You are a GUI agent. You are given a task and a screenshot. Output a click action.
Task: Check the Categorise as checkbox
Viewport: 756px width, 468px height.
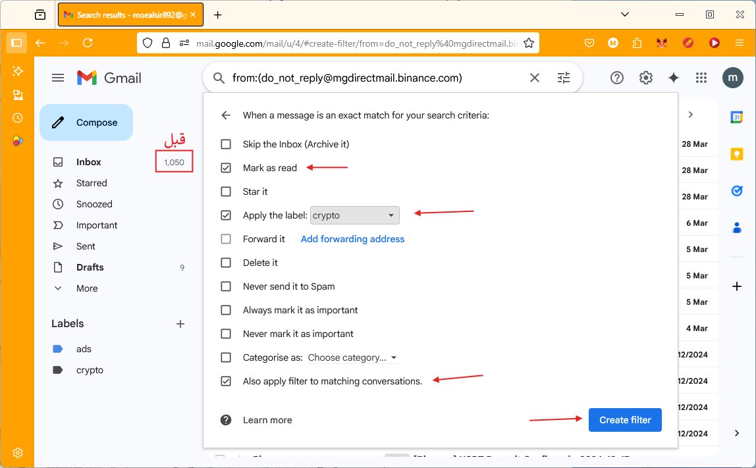tap(226, 357)
